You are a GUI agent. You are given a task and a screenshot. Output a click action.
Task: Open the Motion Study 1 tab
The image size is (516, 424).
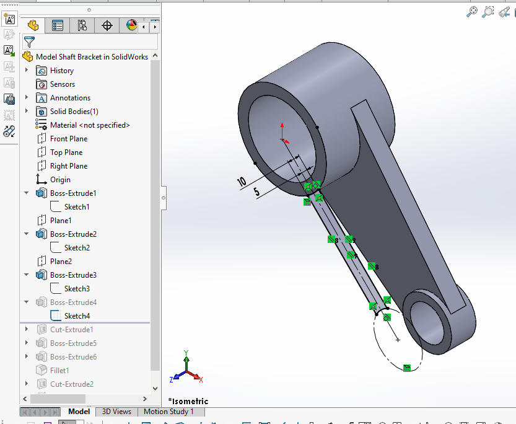170,411
